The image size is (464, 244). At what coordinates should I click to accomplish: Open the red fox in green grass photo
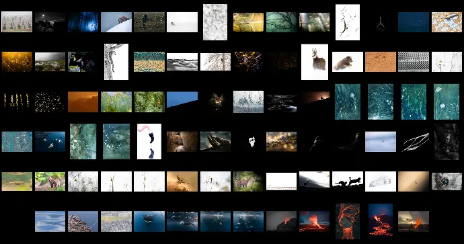point(50,181)
